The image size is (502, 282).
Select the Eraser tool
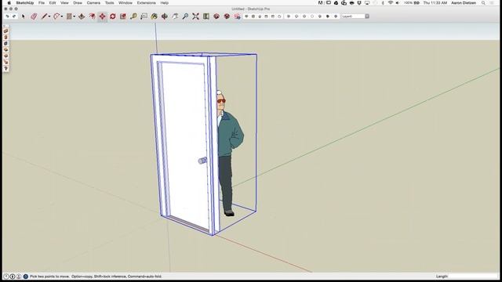point(34,16)
